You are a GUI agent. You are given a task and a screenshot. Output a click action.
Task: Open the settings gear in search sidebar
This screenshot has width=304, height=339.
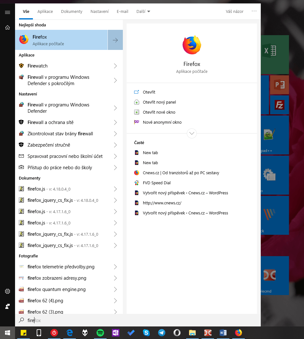(x=8, y=291)
